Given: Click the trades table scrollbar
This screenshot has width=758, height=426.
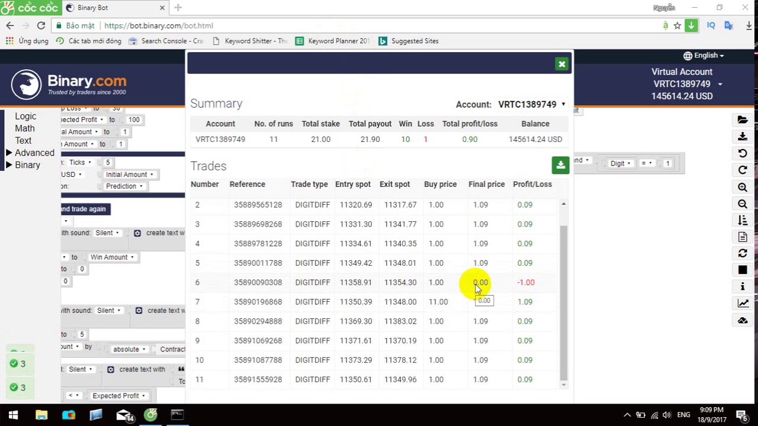Looking at the screenshot, I should [563, 302].
